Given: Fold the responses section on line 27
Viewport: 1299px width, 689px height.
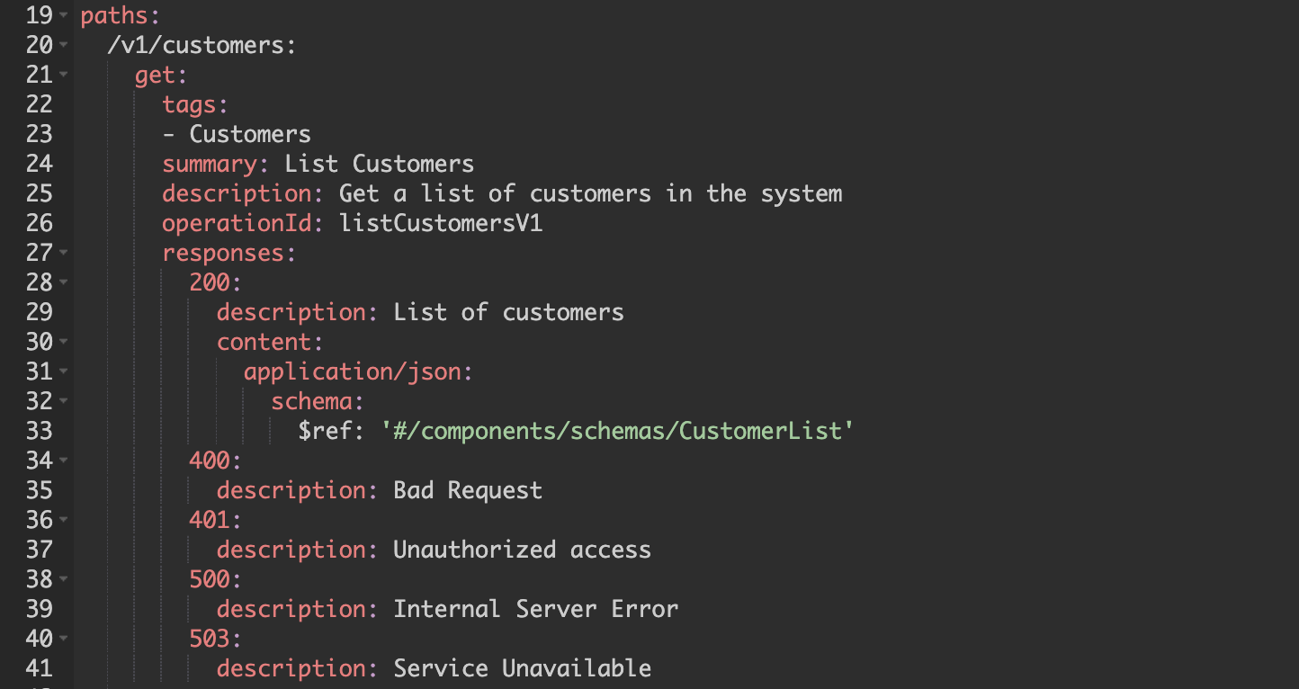Looking at the screenshot, I should pyautogui.click(x=63, y=254).
